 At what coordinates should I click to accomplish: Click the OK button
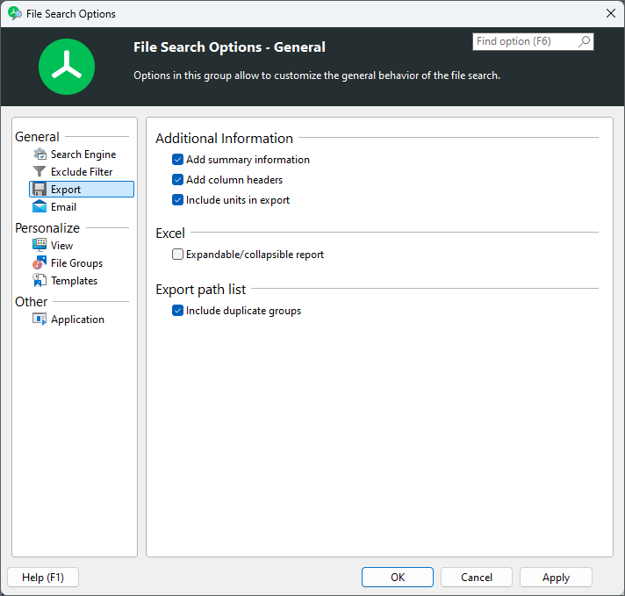point(398,578)
